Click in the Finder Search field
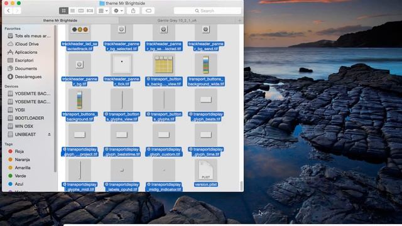The height and width of the screenshot is (226, 402). tap(207, 11)
